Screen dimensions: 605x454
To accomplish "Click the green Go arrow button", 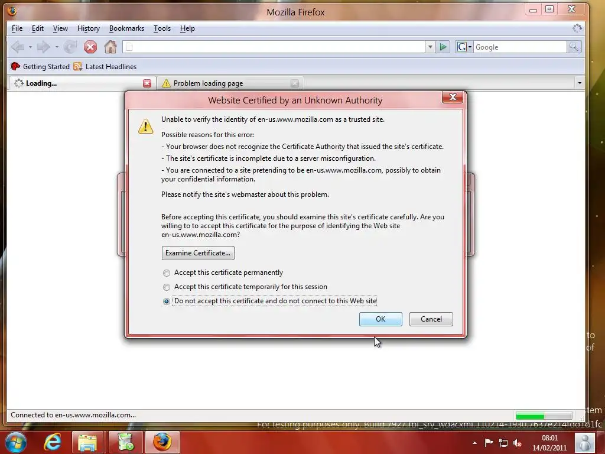I will coord(443,47).
